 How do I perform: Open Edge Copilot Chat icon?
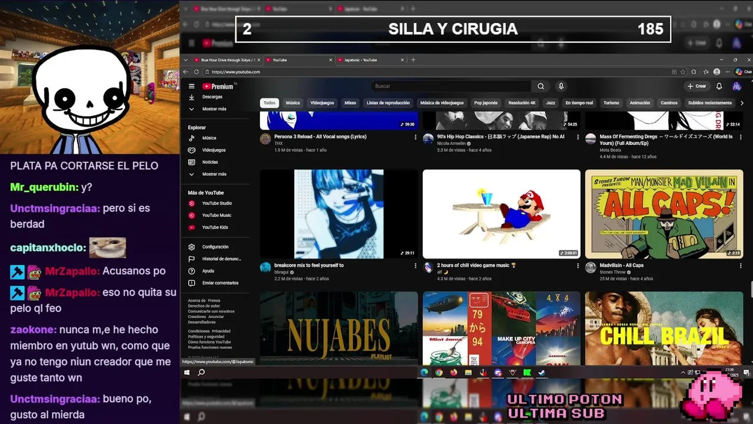click(744, 72)
